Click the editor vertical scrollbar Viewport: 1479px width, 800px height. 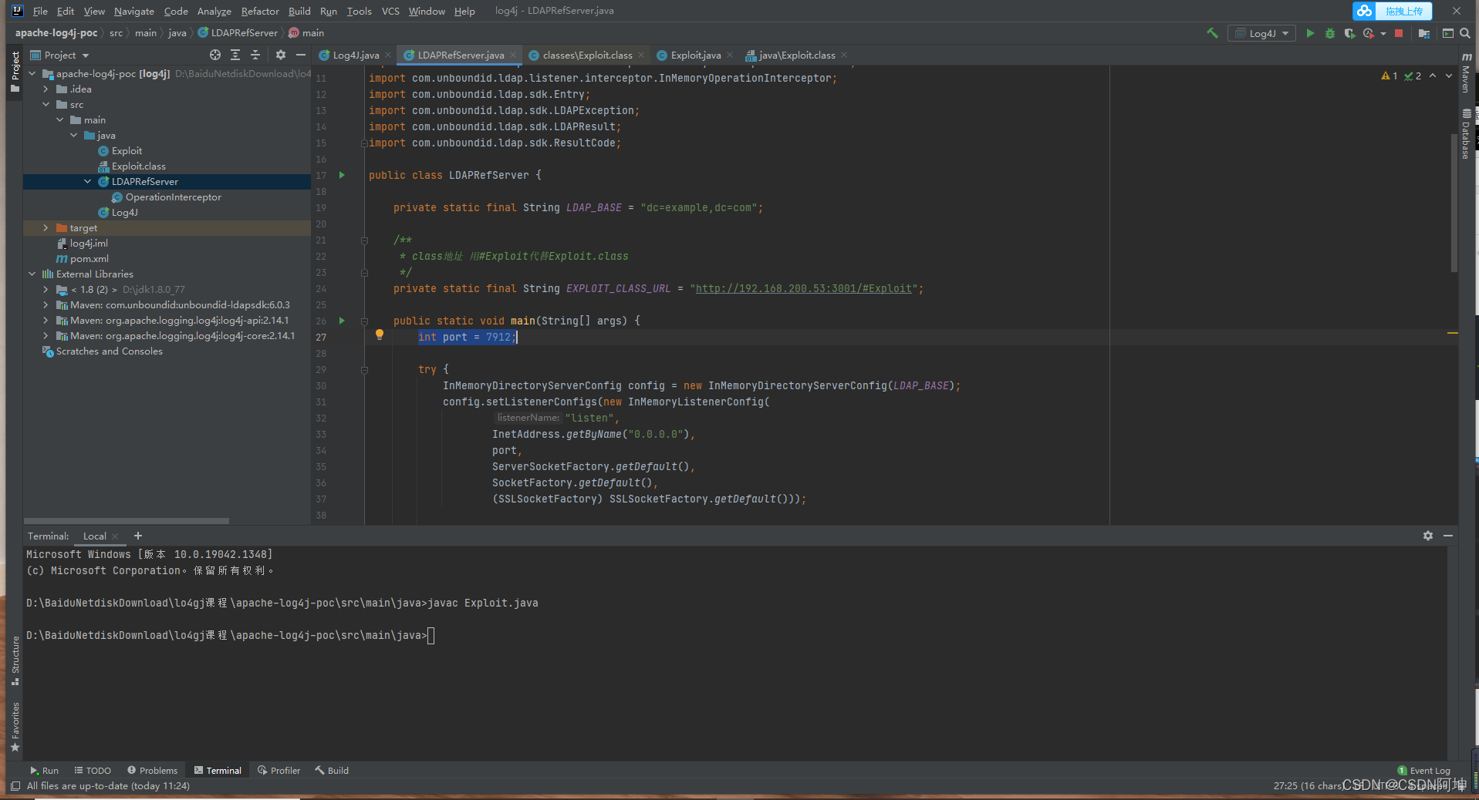coord(1454,203)
